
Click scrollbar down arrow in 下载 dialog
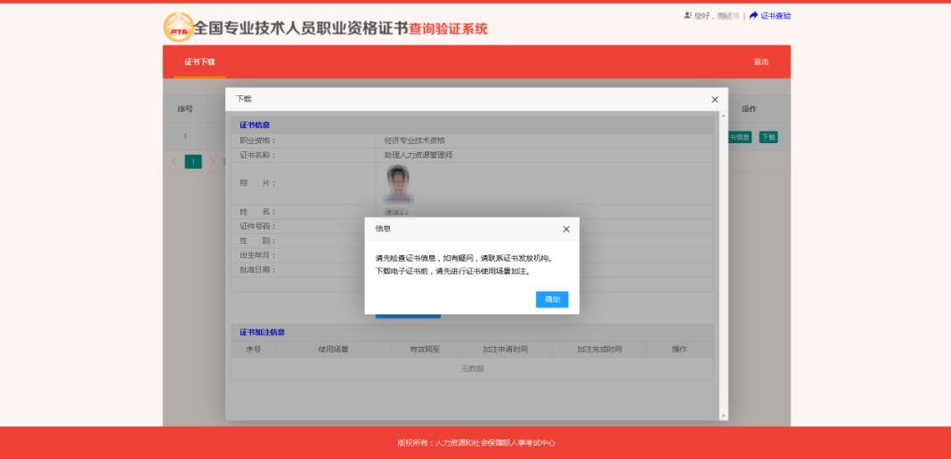[723, 415]
